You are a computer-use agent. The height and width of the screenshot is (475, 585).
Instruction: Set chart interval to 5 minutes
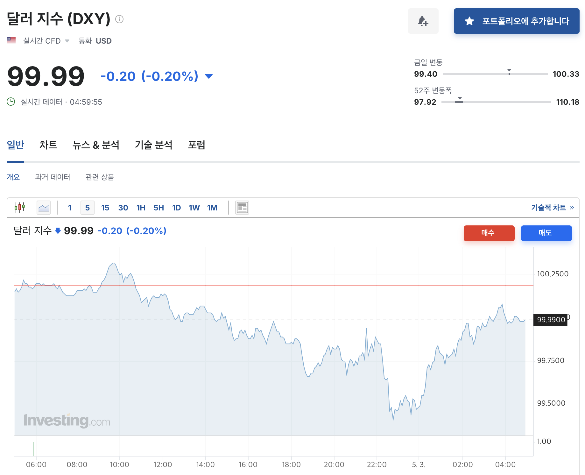click(x=88, y=208)
